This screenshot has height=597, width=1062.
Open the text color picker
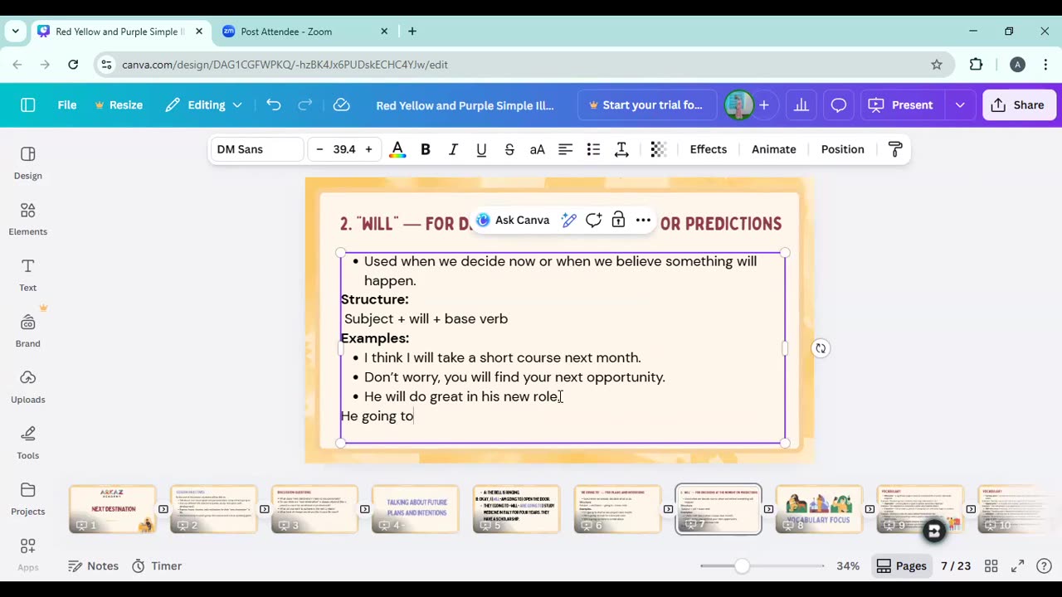397,149
